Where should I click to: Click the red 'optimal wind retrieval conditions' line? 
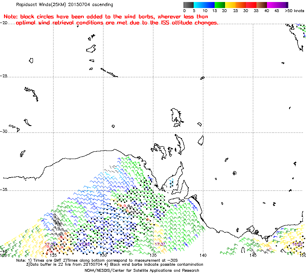point(117,23)
